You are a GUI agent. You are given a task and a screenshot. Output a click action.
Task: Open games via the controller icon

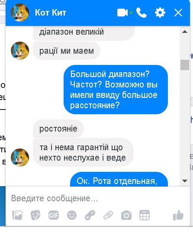90,215
